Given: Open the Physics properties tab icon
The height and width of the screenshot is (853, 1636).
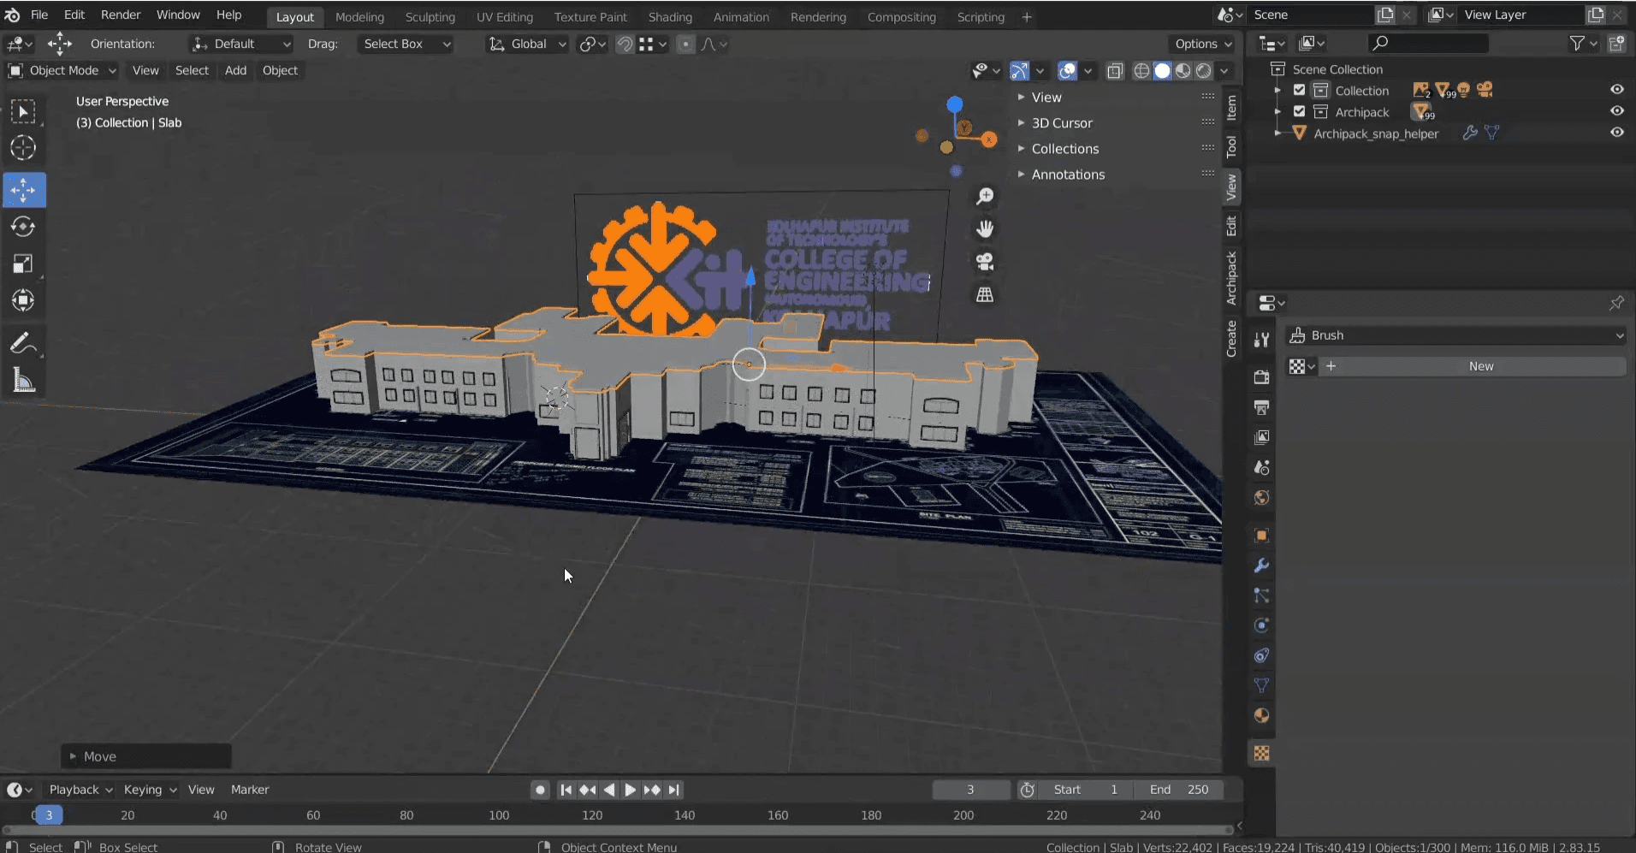Looking at the screenshot, I should coord(1261,625).
